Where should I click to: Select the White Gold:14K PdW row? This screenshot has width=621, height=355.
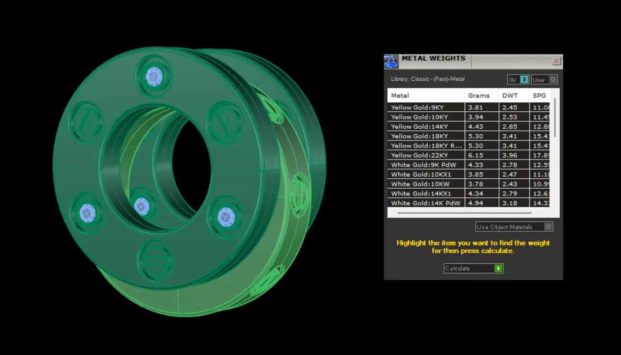pyautogui.click(x=468, y=203)
